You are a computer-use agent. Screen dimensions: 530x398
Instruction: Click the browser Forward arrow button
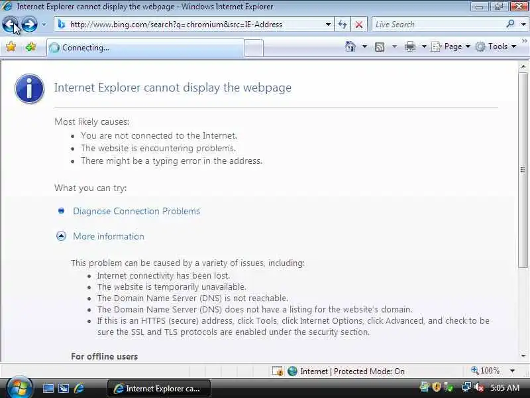[29, 25]
